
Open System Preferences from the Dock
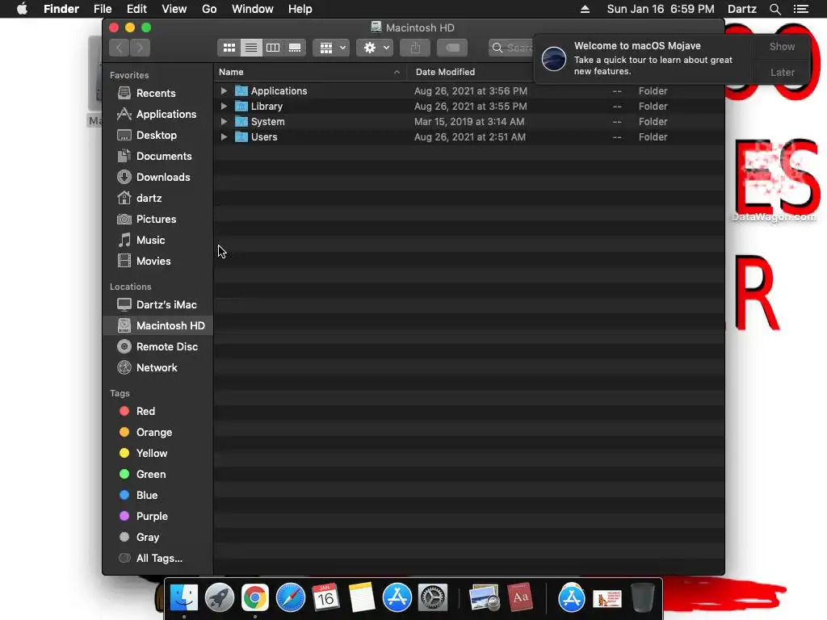433,598
